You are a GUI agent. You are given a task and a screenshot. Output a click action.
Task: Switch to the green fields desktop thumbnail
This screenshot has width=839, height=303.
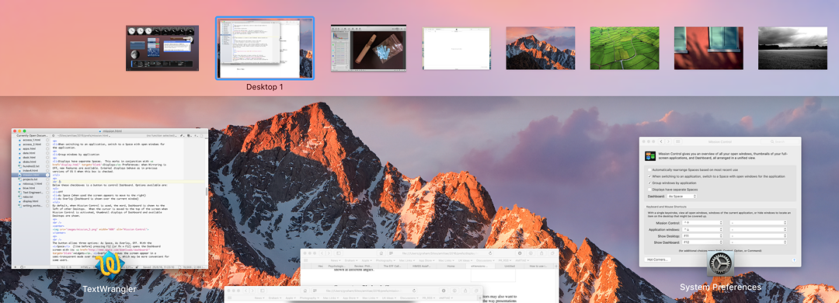(x=625, y=48)
